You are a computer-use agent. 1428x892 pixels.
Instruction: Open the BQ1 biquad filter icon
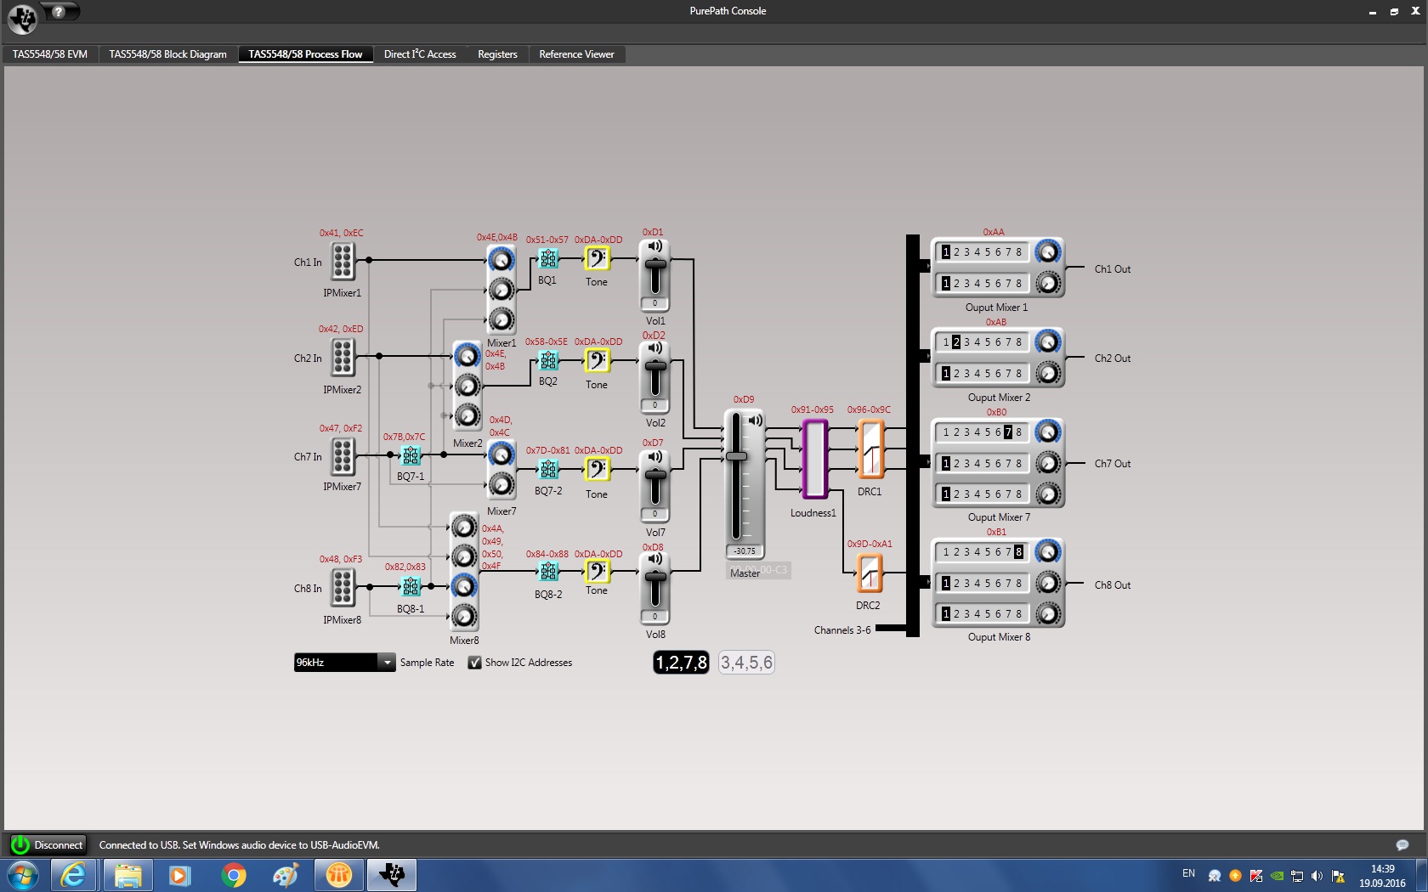pyautogui.click(x=549, y=258)
